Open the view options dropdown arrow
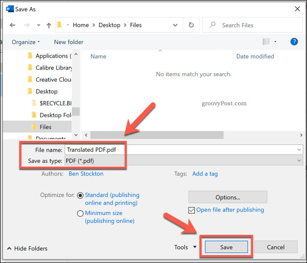Screen dimensions: 307x263 pos(275,42)
